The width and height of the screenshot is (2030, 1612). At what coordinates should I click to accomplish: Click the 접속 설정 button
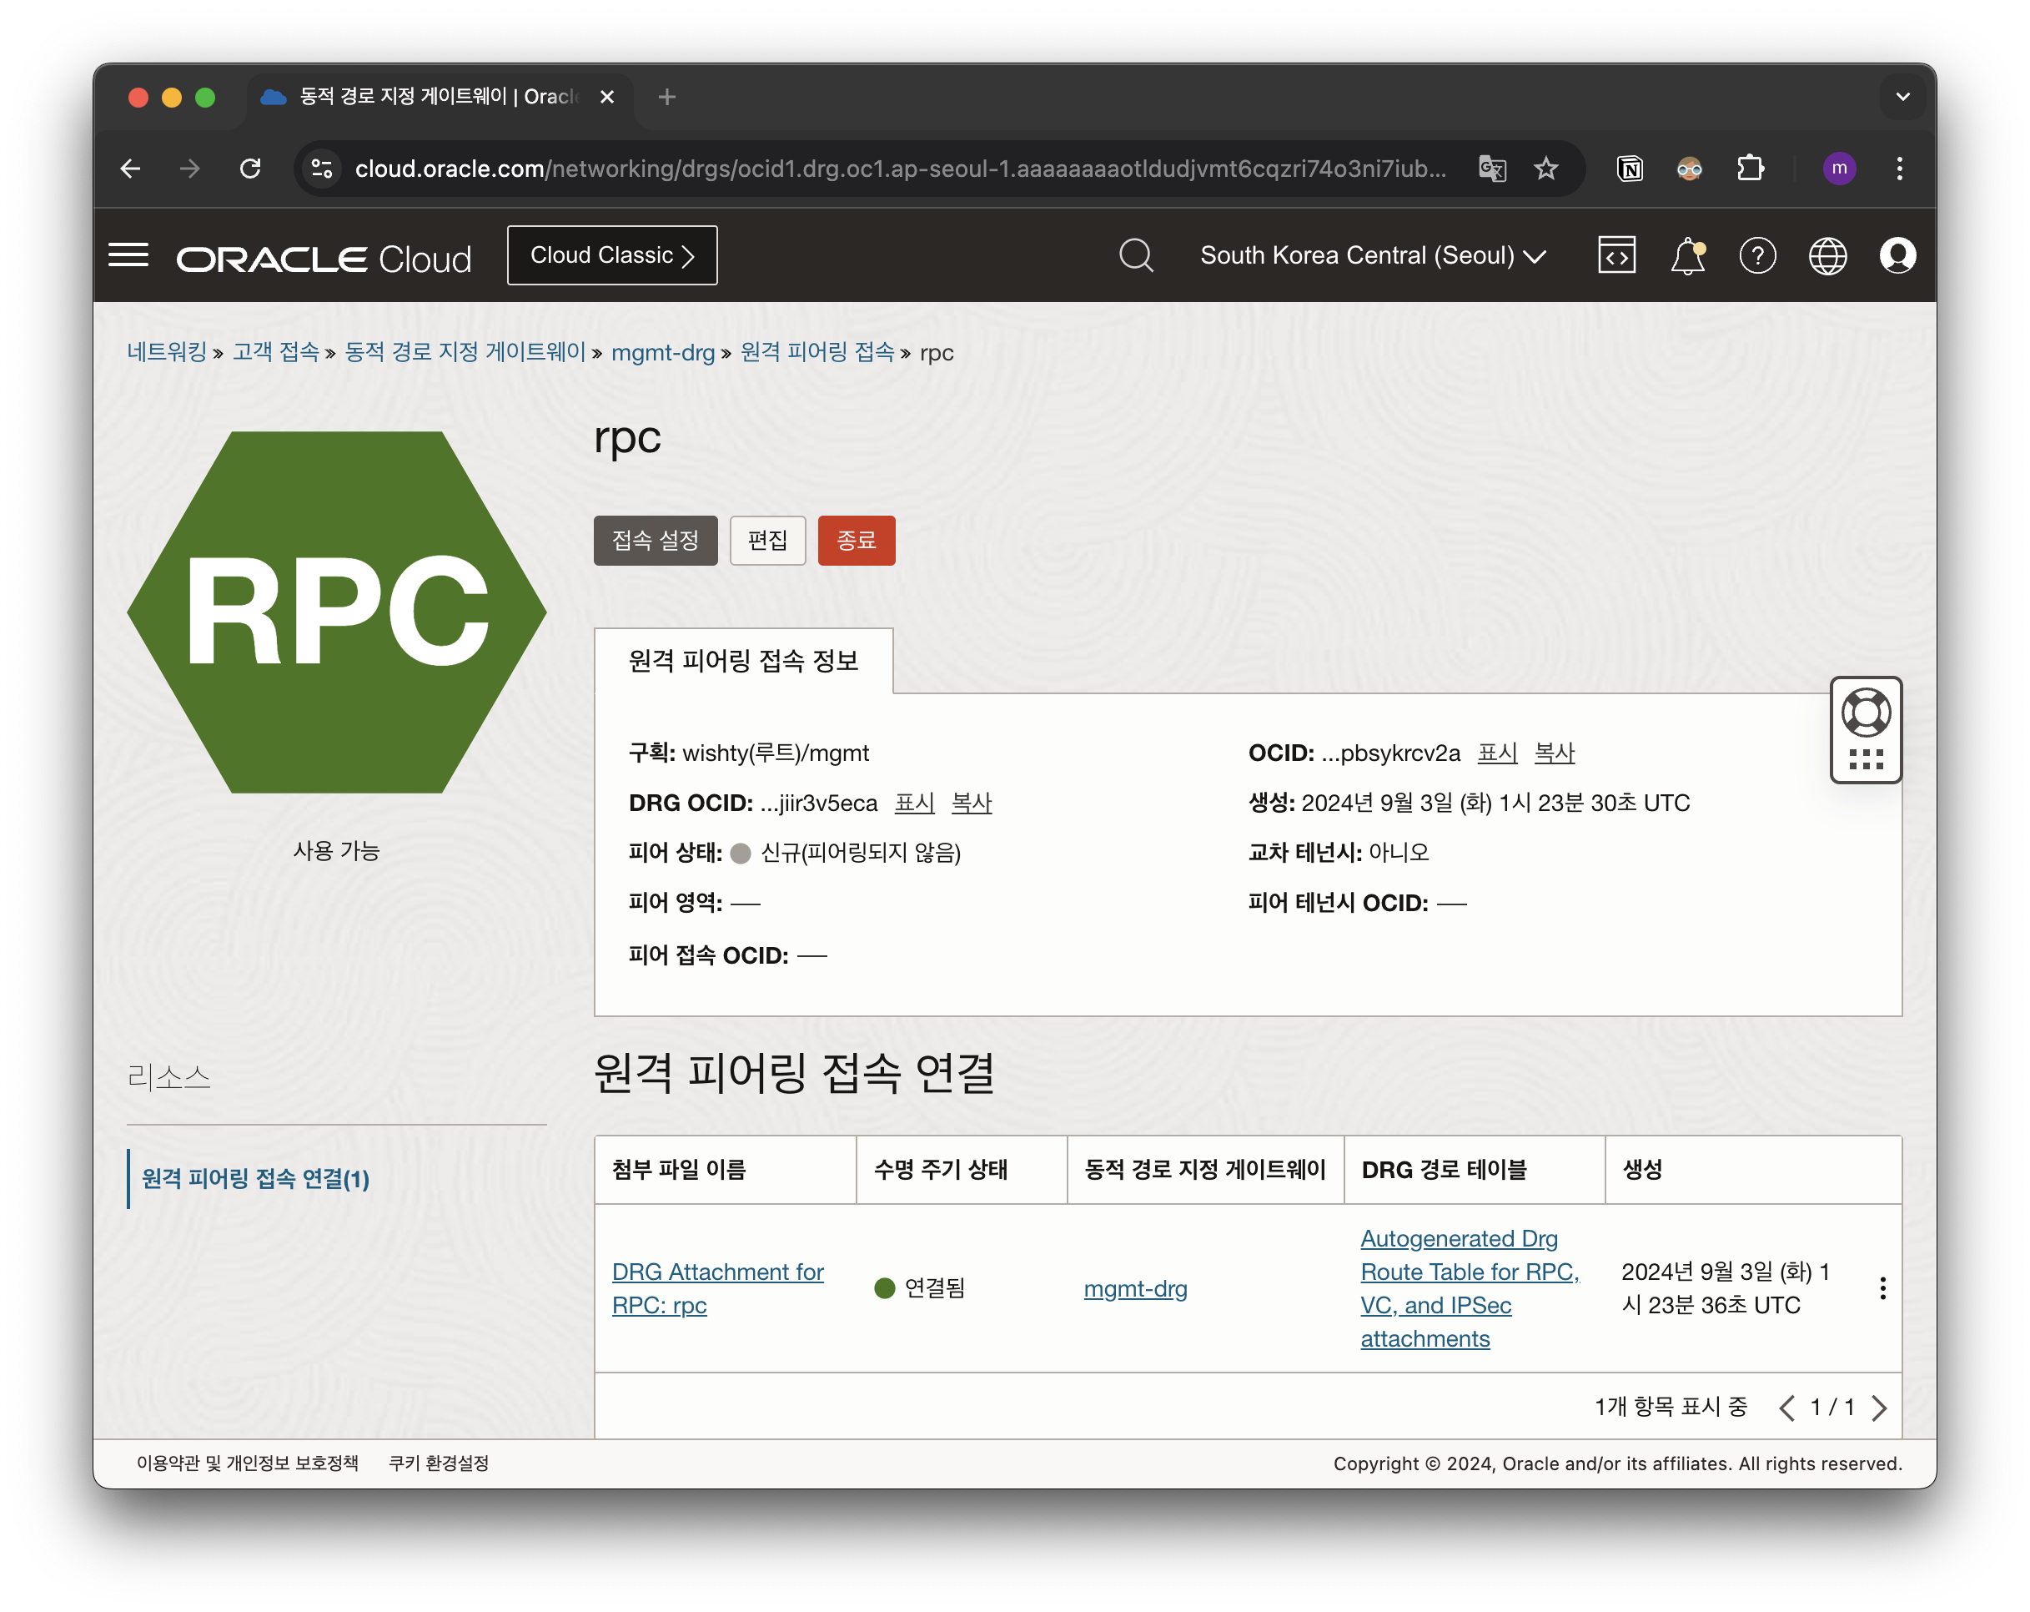coord(656,540)
